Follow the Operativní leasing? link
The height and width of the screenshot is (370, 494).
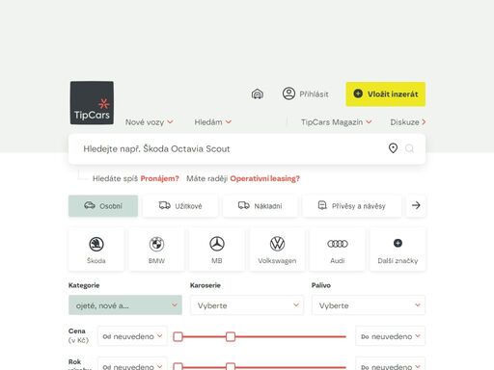click(264, 178)
